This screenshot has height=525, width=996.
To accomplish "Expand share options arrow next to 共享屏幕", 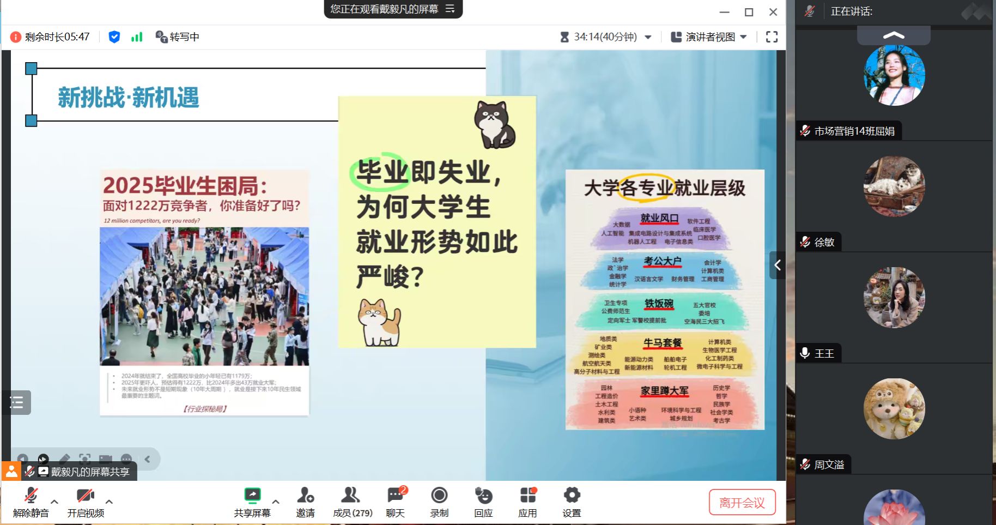I will coord(276,502).
